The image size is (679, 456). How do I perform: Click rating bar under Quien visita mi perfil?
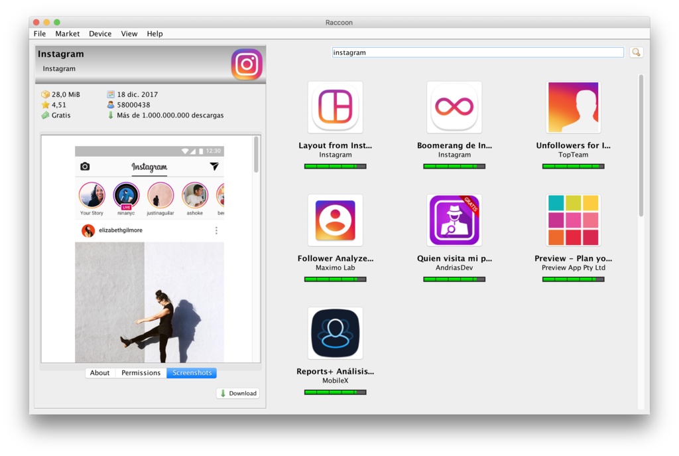point(454,279)
